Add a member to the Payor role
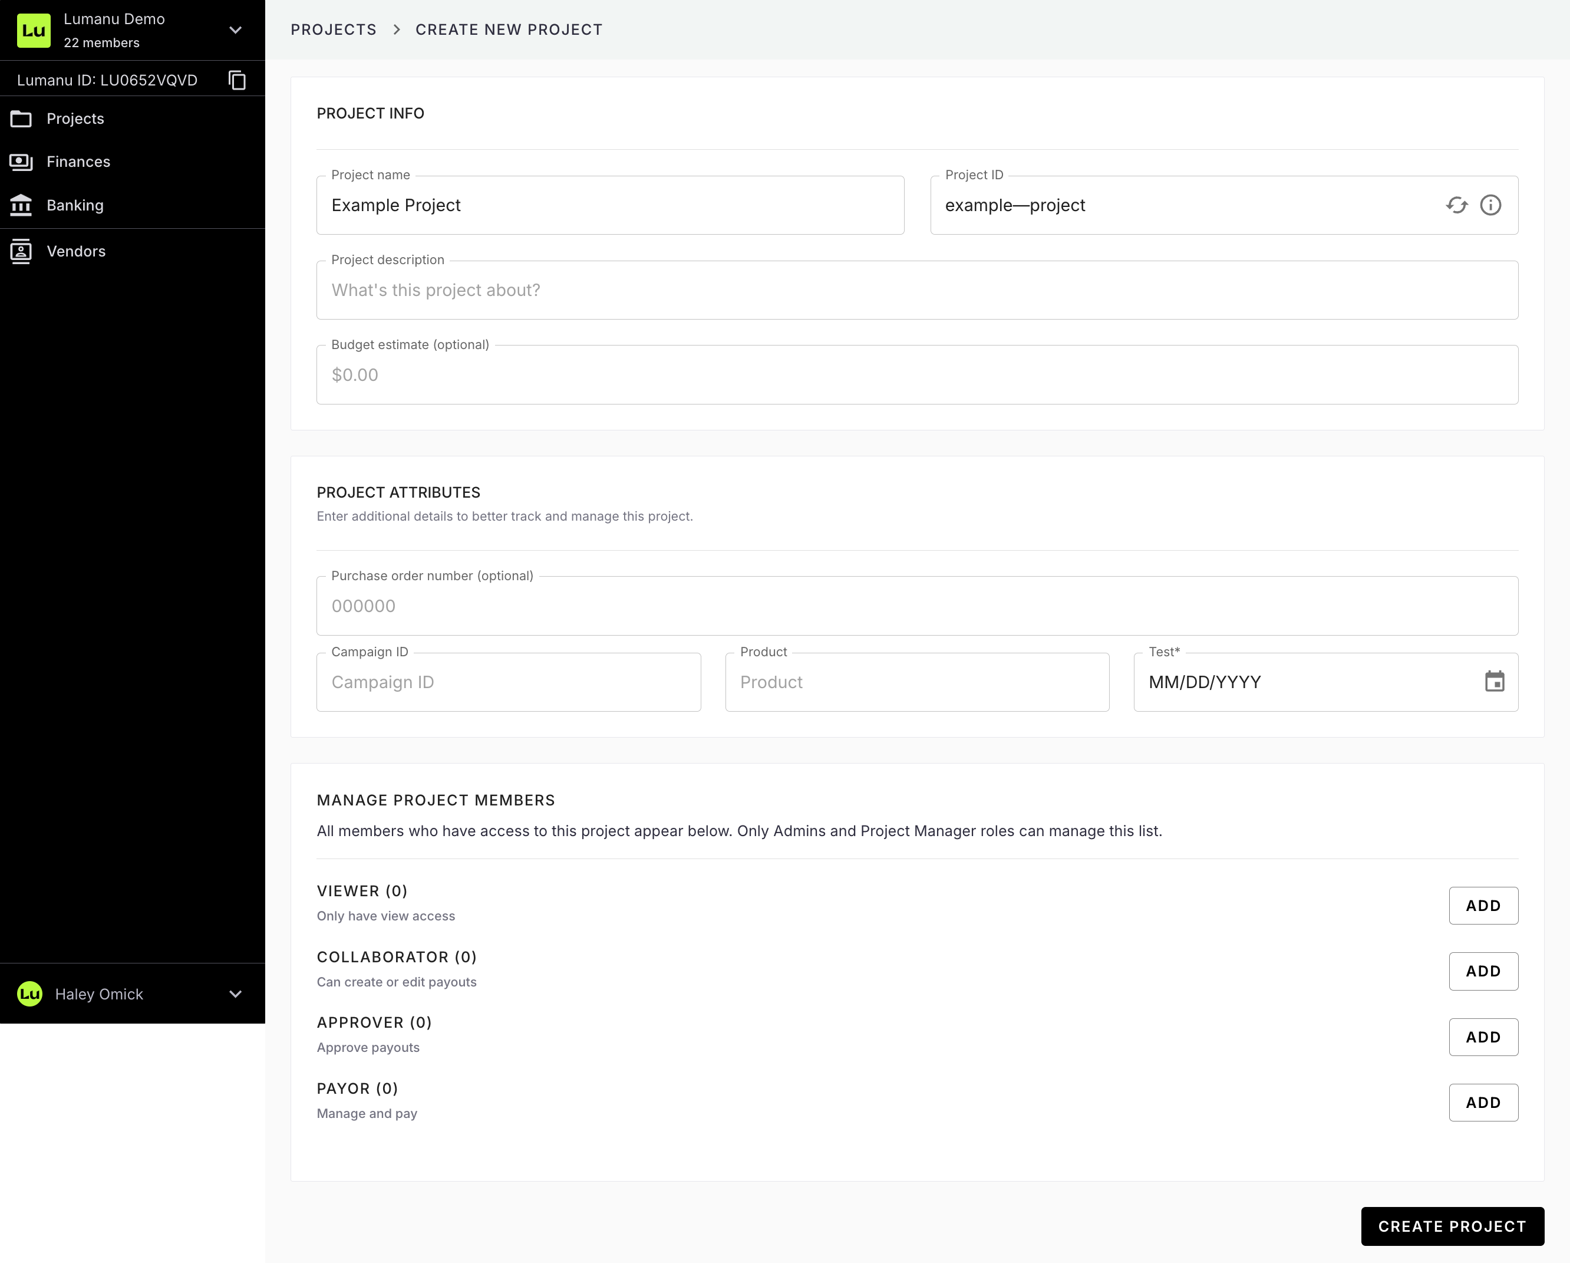1570x1263 pixels. (1483, 1103)
